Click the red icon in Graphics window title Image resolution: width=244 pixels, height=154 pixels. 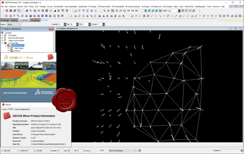[x=57, y=28]
